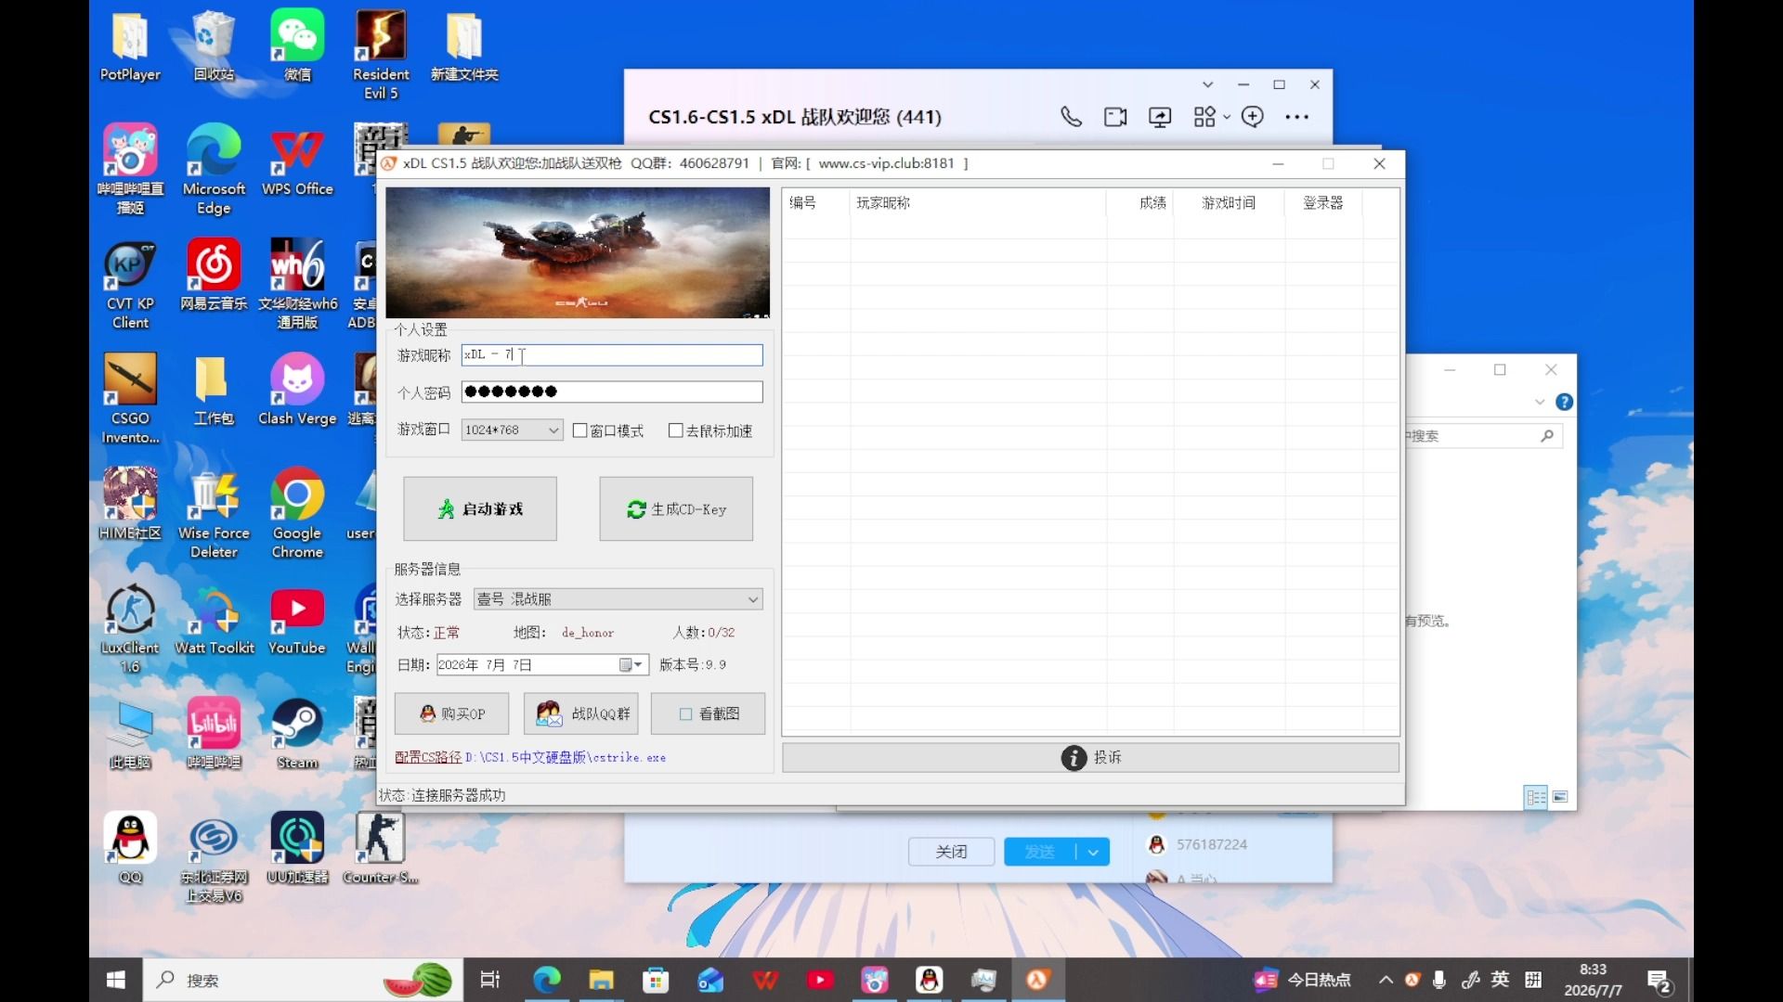Viewport: 1783px width, 1002px height.
Task: Launch WeChat (微信) from desktop
Action: pos(297,46)
